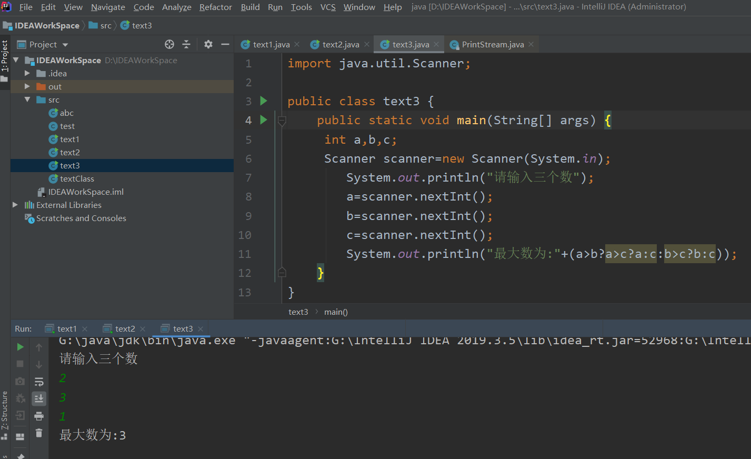Dump threads camera icon
The height and width of the screenshot is (459, 751).
tap(20, 381)
